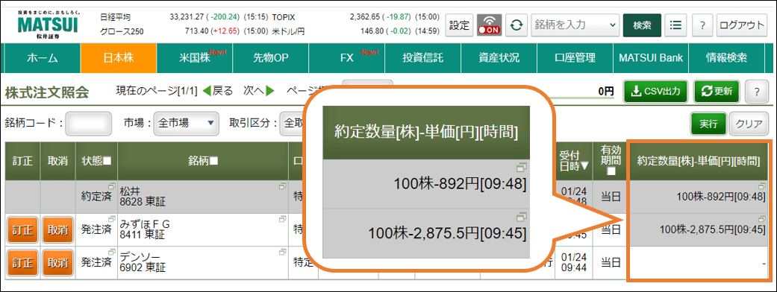
Task: Toggle the 状態 column header square
Action: click(107, 160)
